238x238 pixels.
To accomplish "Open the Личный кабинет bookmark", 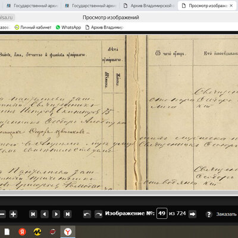I will pyautogui.click(x=33, y=27).
